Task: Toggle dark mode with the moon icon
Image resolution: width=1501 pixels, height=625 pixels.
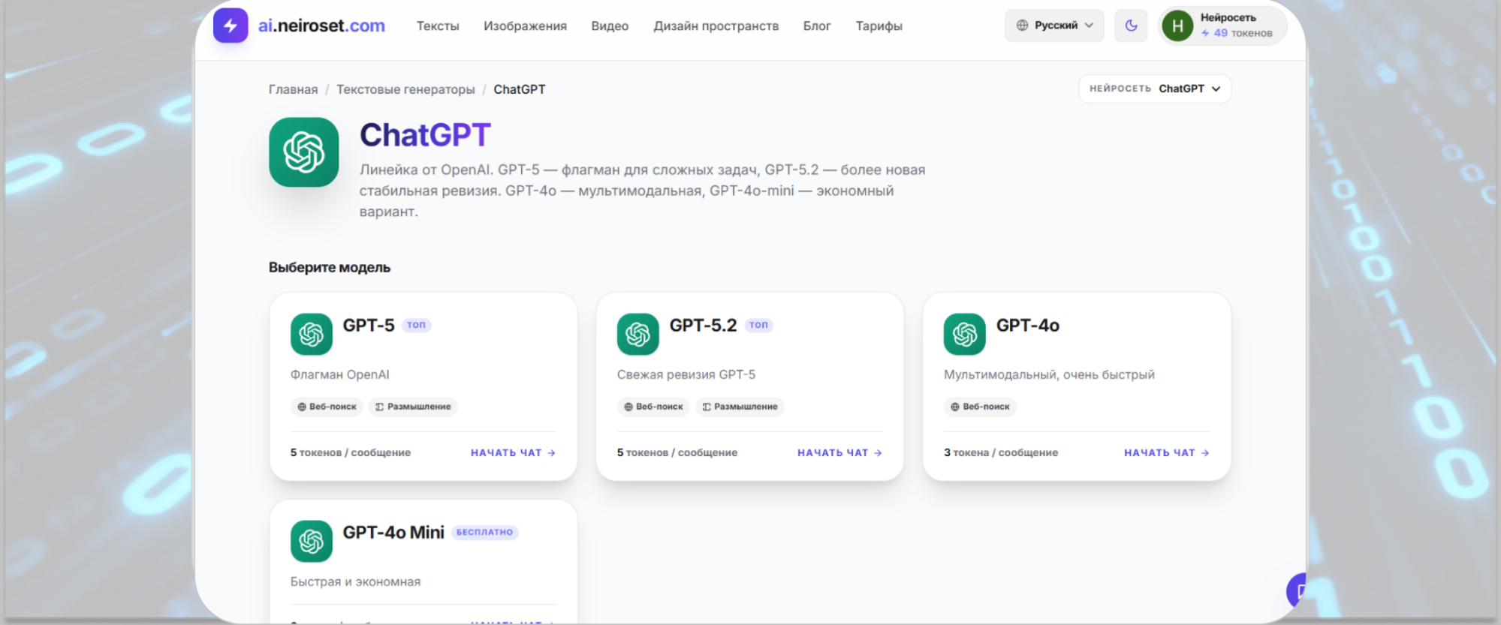Action: click(1131, 26)
